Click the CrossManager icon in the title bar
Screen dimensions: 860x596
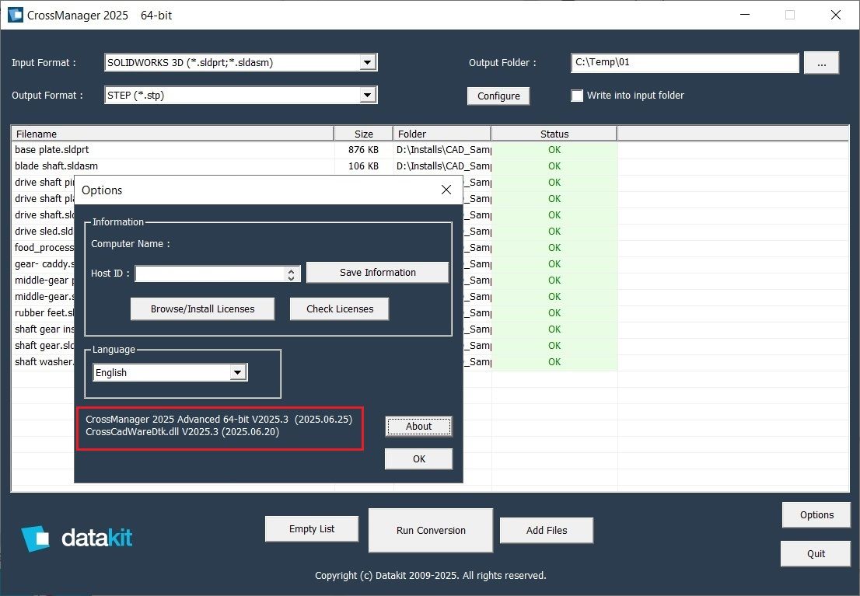click(x=14, y=15)
